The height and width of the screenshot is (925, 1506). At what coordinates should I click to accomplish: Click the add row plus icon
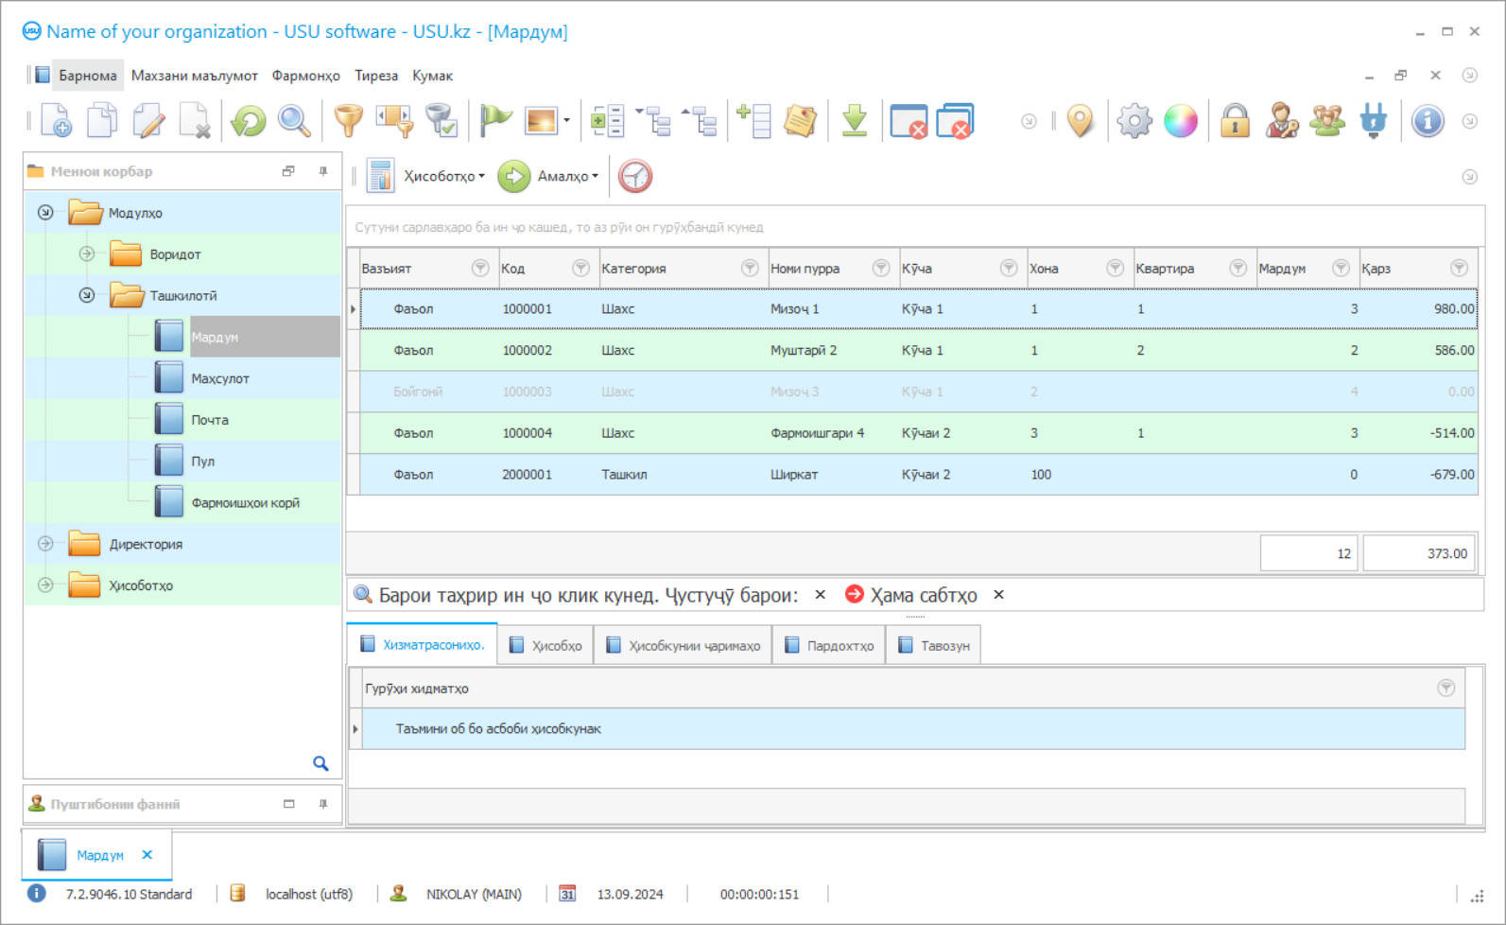(x=753, y=121)
